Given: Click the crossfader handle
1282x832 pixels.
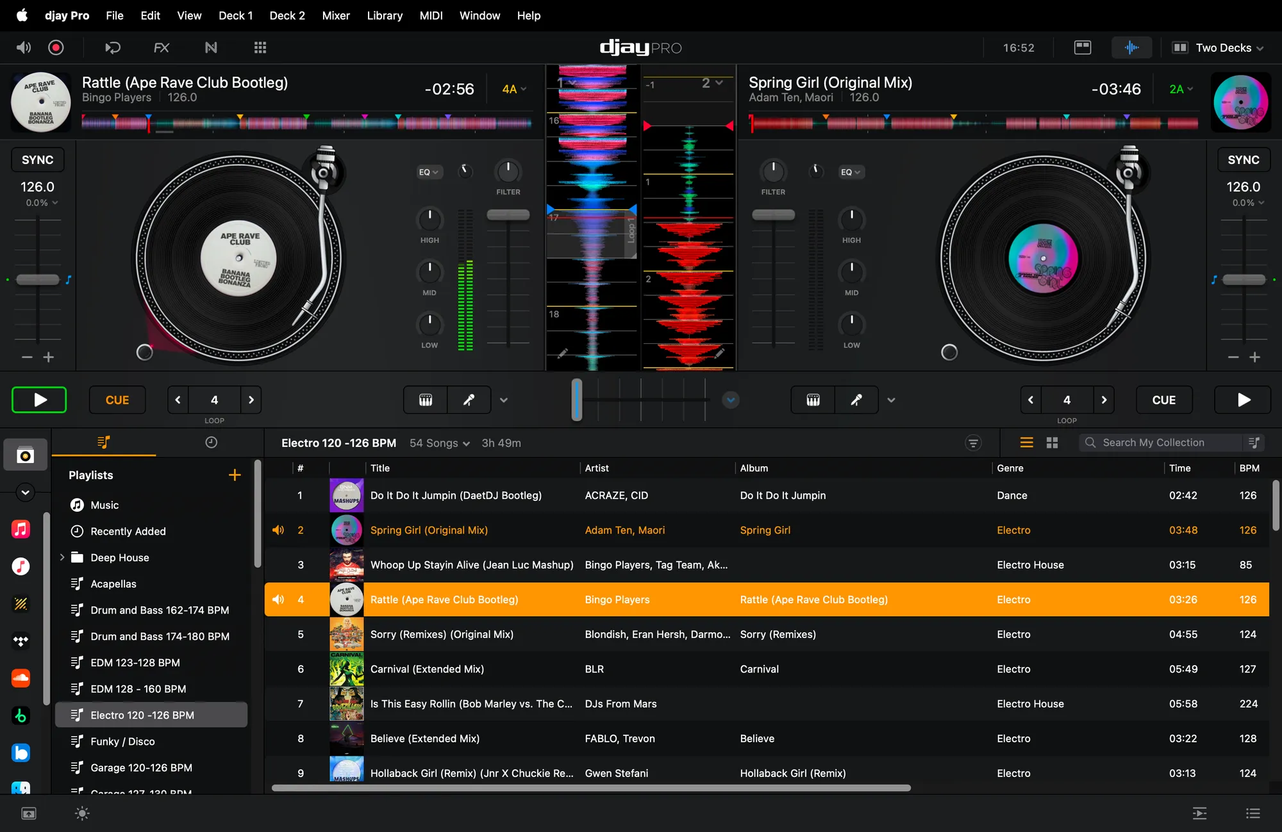Looking at the screenshot, I should pyautogui.click(x=577, y=400).
